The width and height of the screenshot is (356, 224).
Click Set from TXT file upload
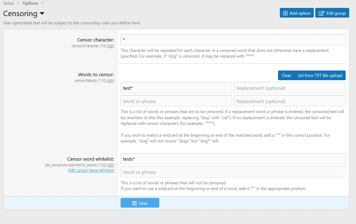[320, 76]
